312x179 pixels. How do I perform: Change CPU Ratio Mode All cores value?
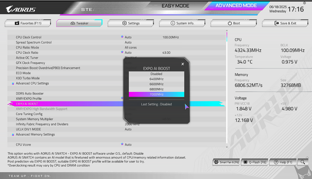point(131,47)
